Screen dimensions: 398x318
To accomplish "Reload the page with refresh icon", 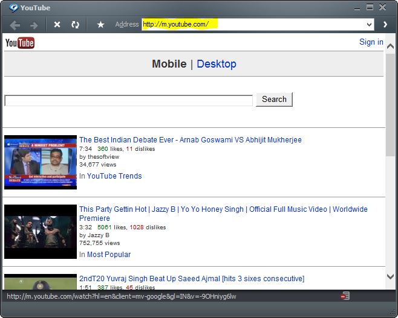I will tap(75, 25).
